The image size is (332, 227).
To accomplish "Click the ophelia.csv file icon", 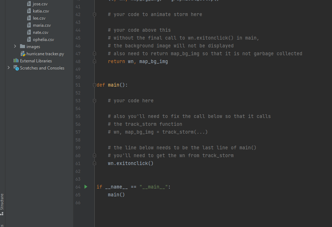I will point(29,40).
